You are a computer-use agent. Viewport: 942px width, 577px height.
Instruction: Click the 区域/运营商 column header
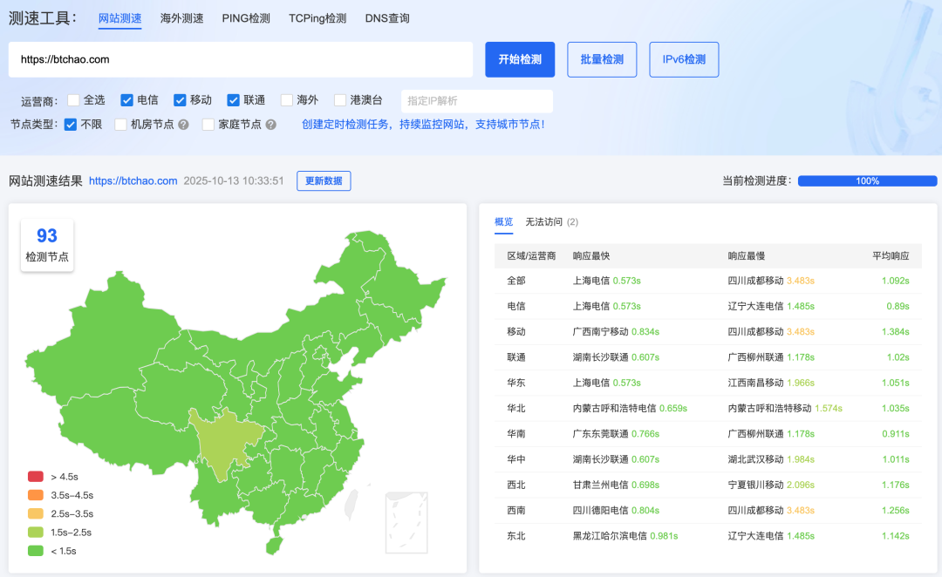pyautogui.click(x=531, y=255)
